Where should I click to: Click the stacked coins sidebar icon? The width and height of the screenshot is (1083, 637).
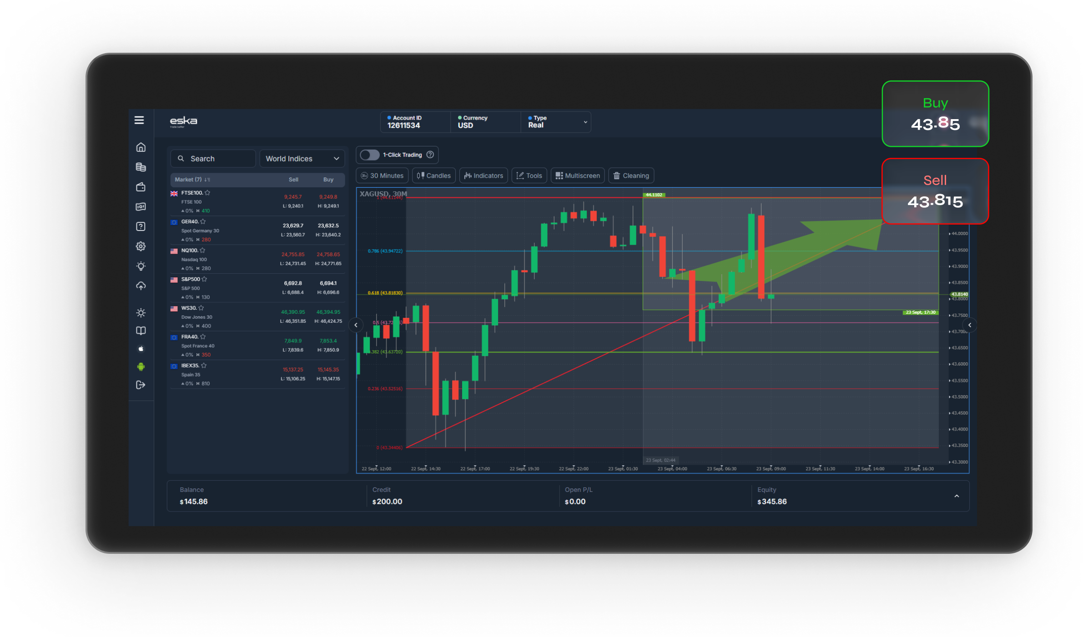[141, 167]
